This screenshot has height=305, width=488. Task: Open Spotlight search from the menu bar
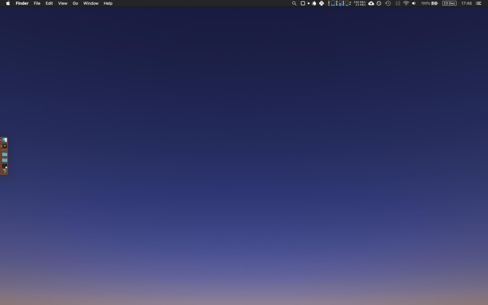pos(294,3)
